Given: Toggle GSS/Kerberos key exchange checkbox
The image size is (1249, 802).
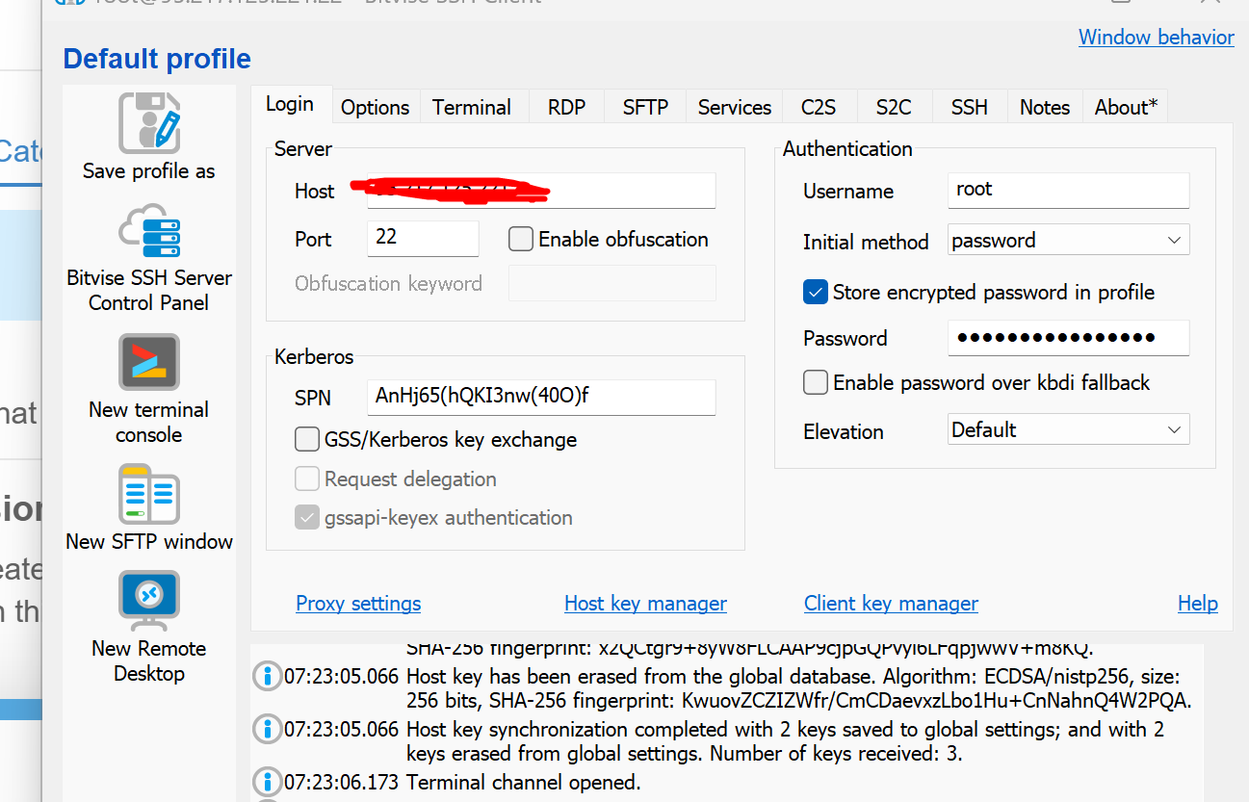Looking at the screenshot, I should tap(307, 440).
